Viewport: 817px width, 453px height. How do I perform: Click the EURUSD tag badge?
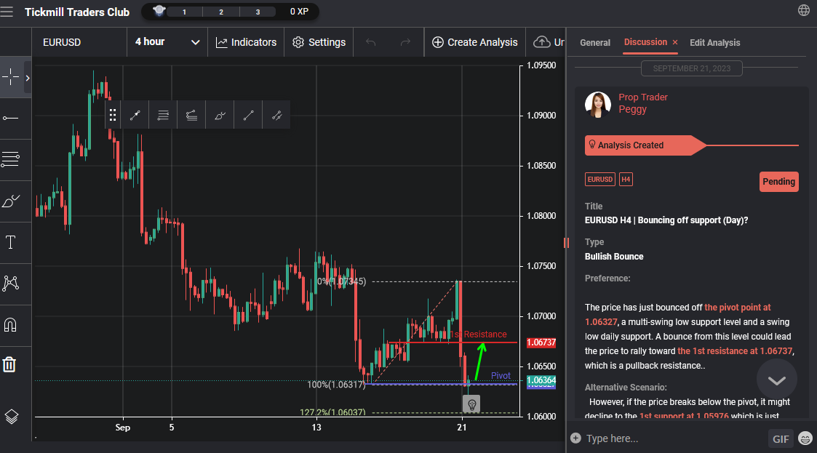[x=599, y=179]
